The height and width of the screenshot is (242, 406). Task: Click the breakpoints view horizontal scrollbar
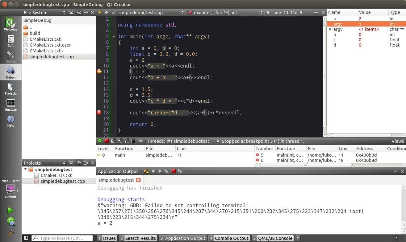point(305,165)
